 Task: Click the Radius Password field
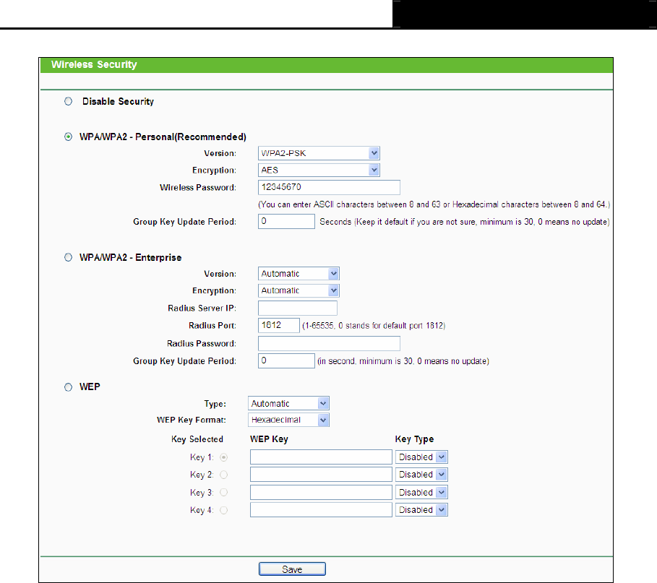(x=329, y=343)
